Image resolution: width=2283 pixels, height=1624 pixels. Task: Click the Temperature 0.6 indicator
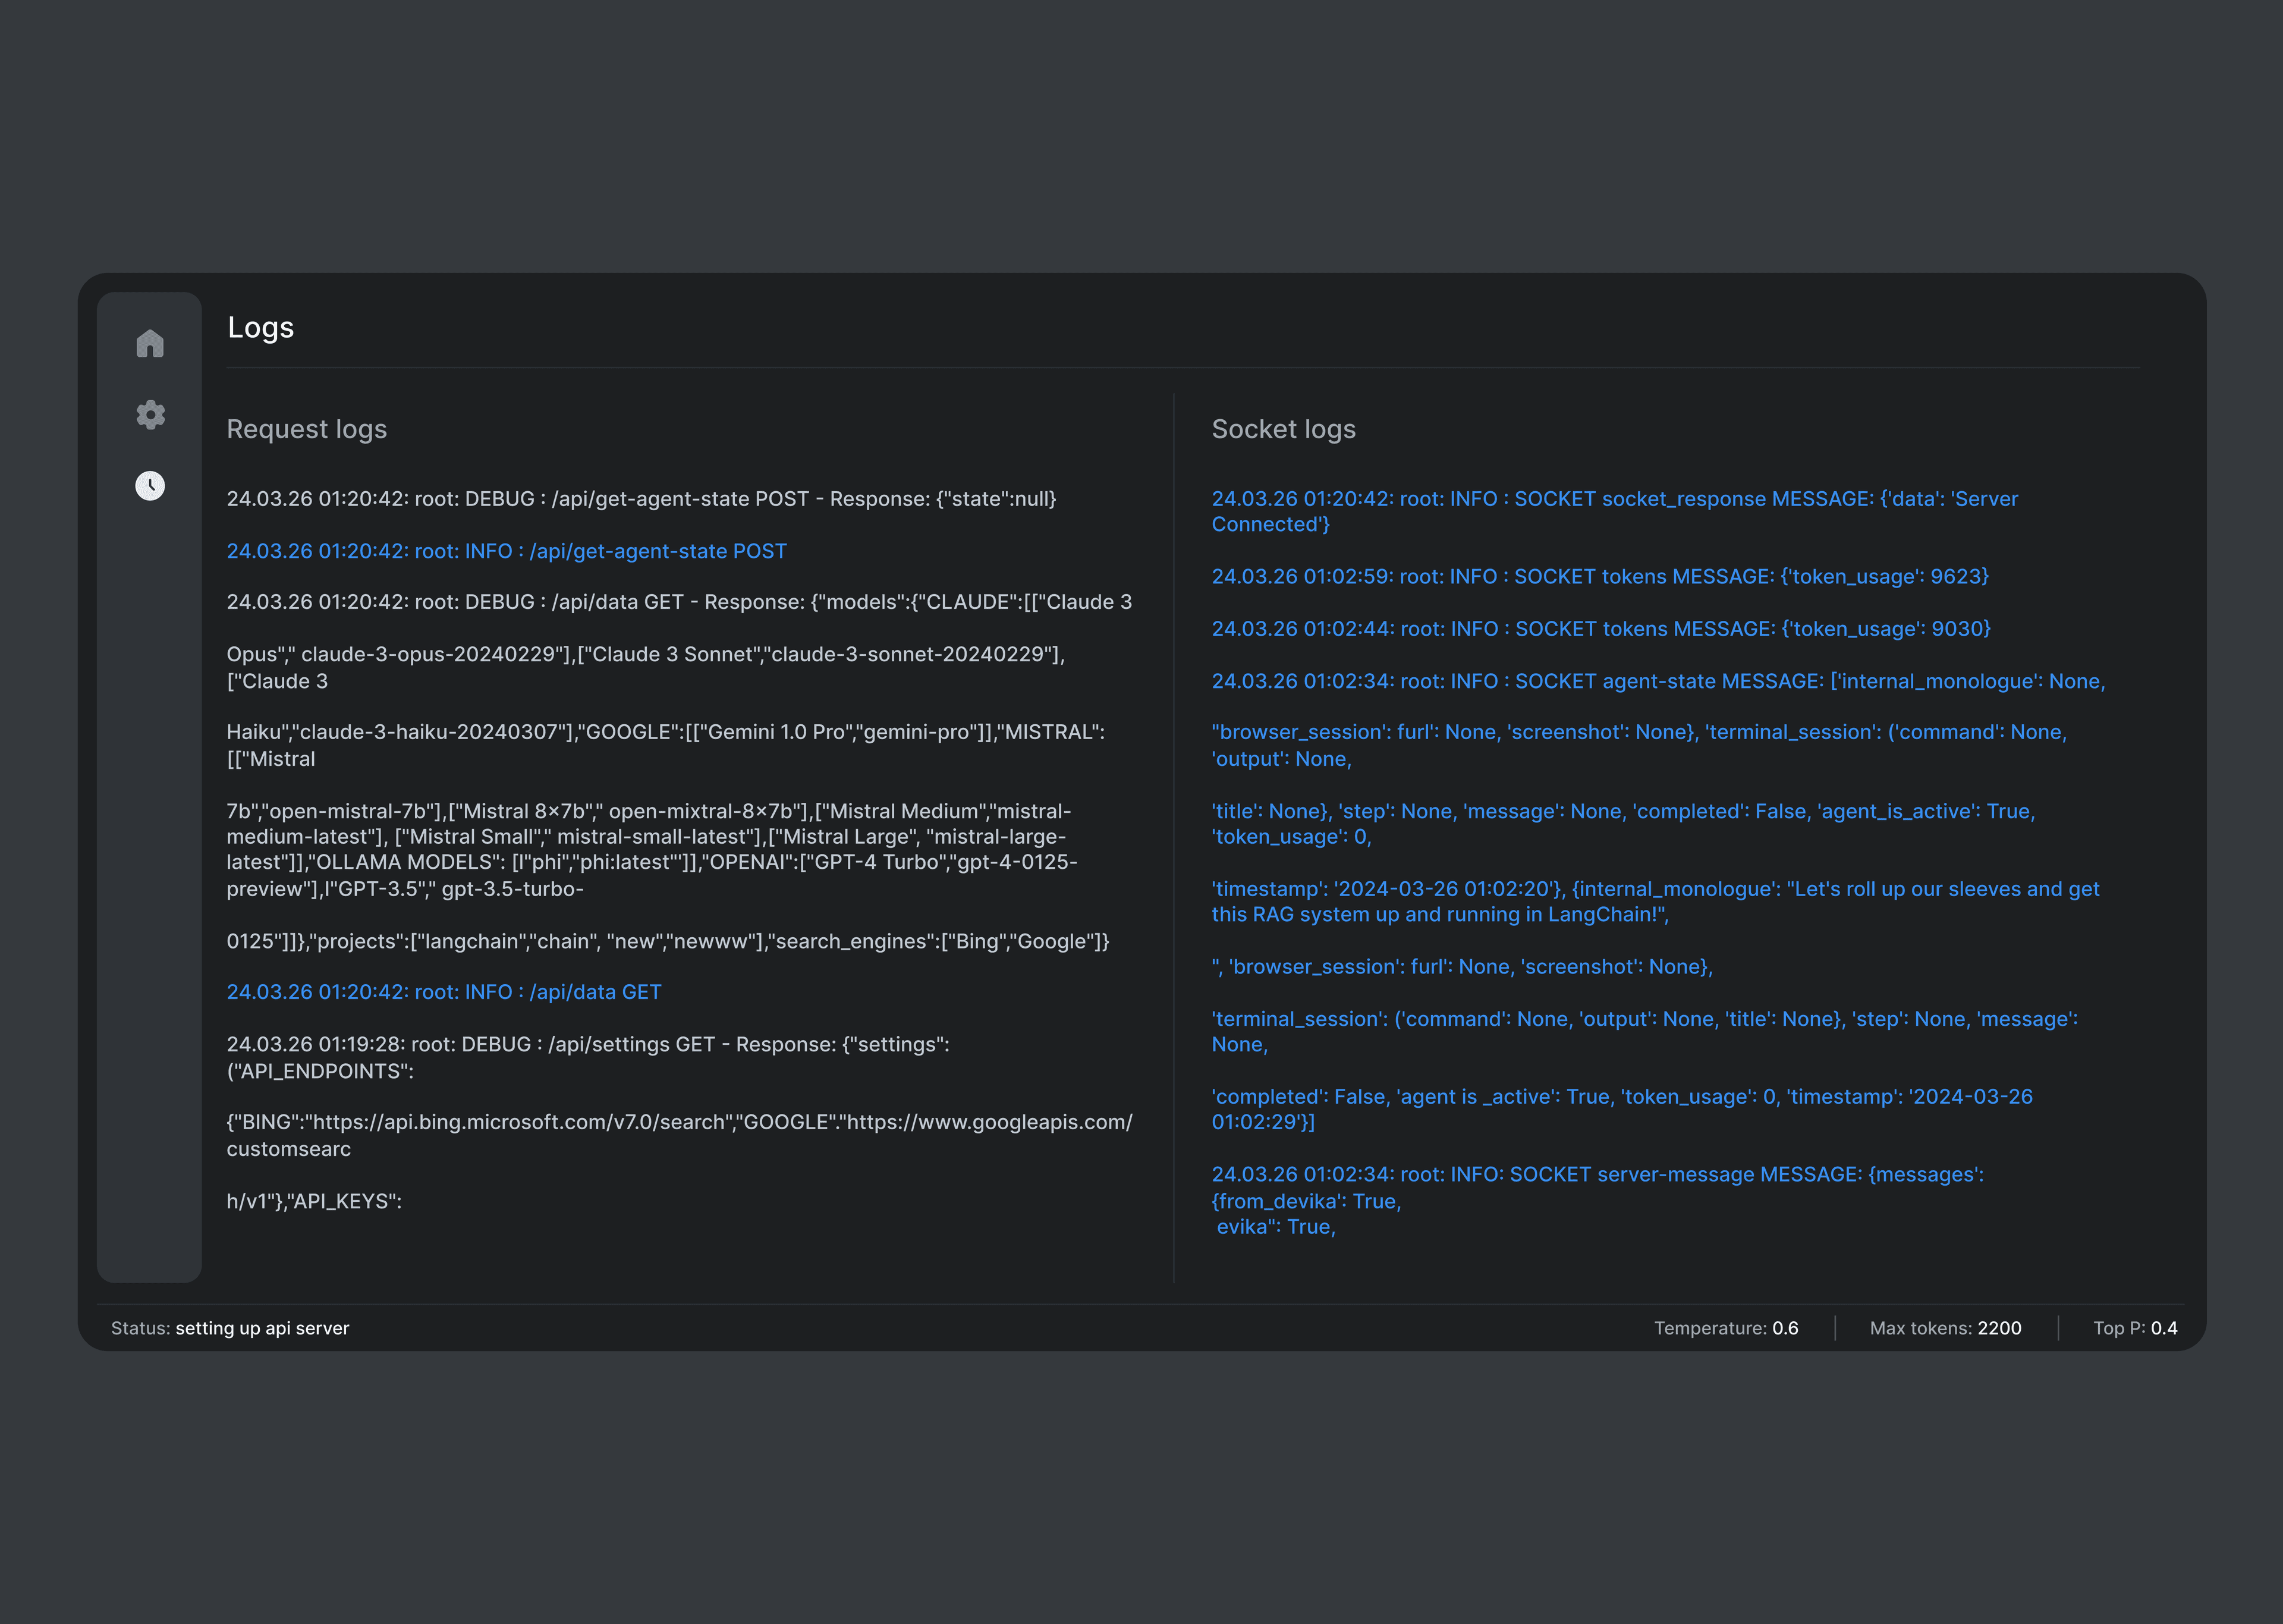(1725, 1328)
